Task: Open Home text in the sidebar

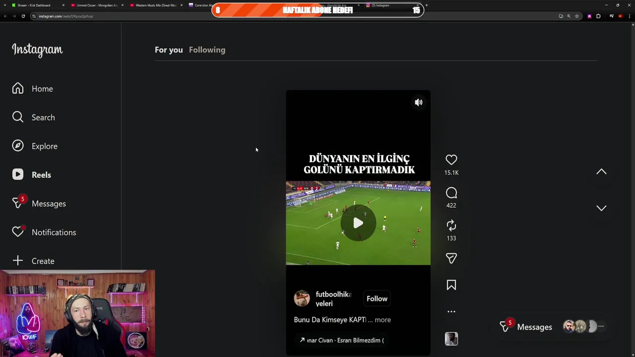Action: tap(42, 89)
